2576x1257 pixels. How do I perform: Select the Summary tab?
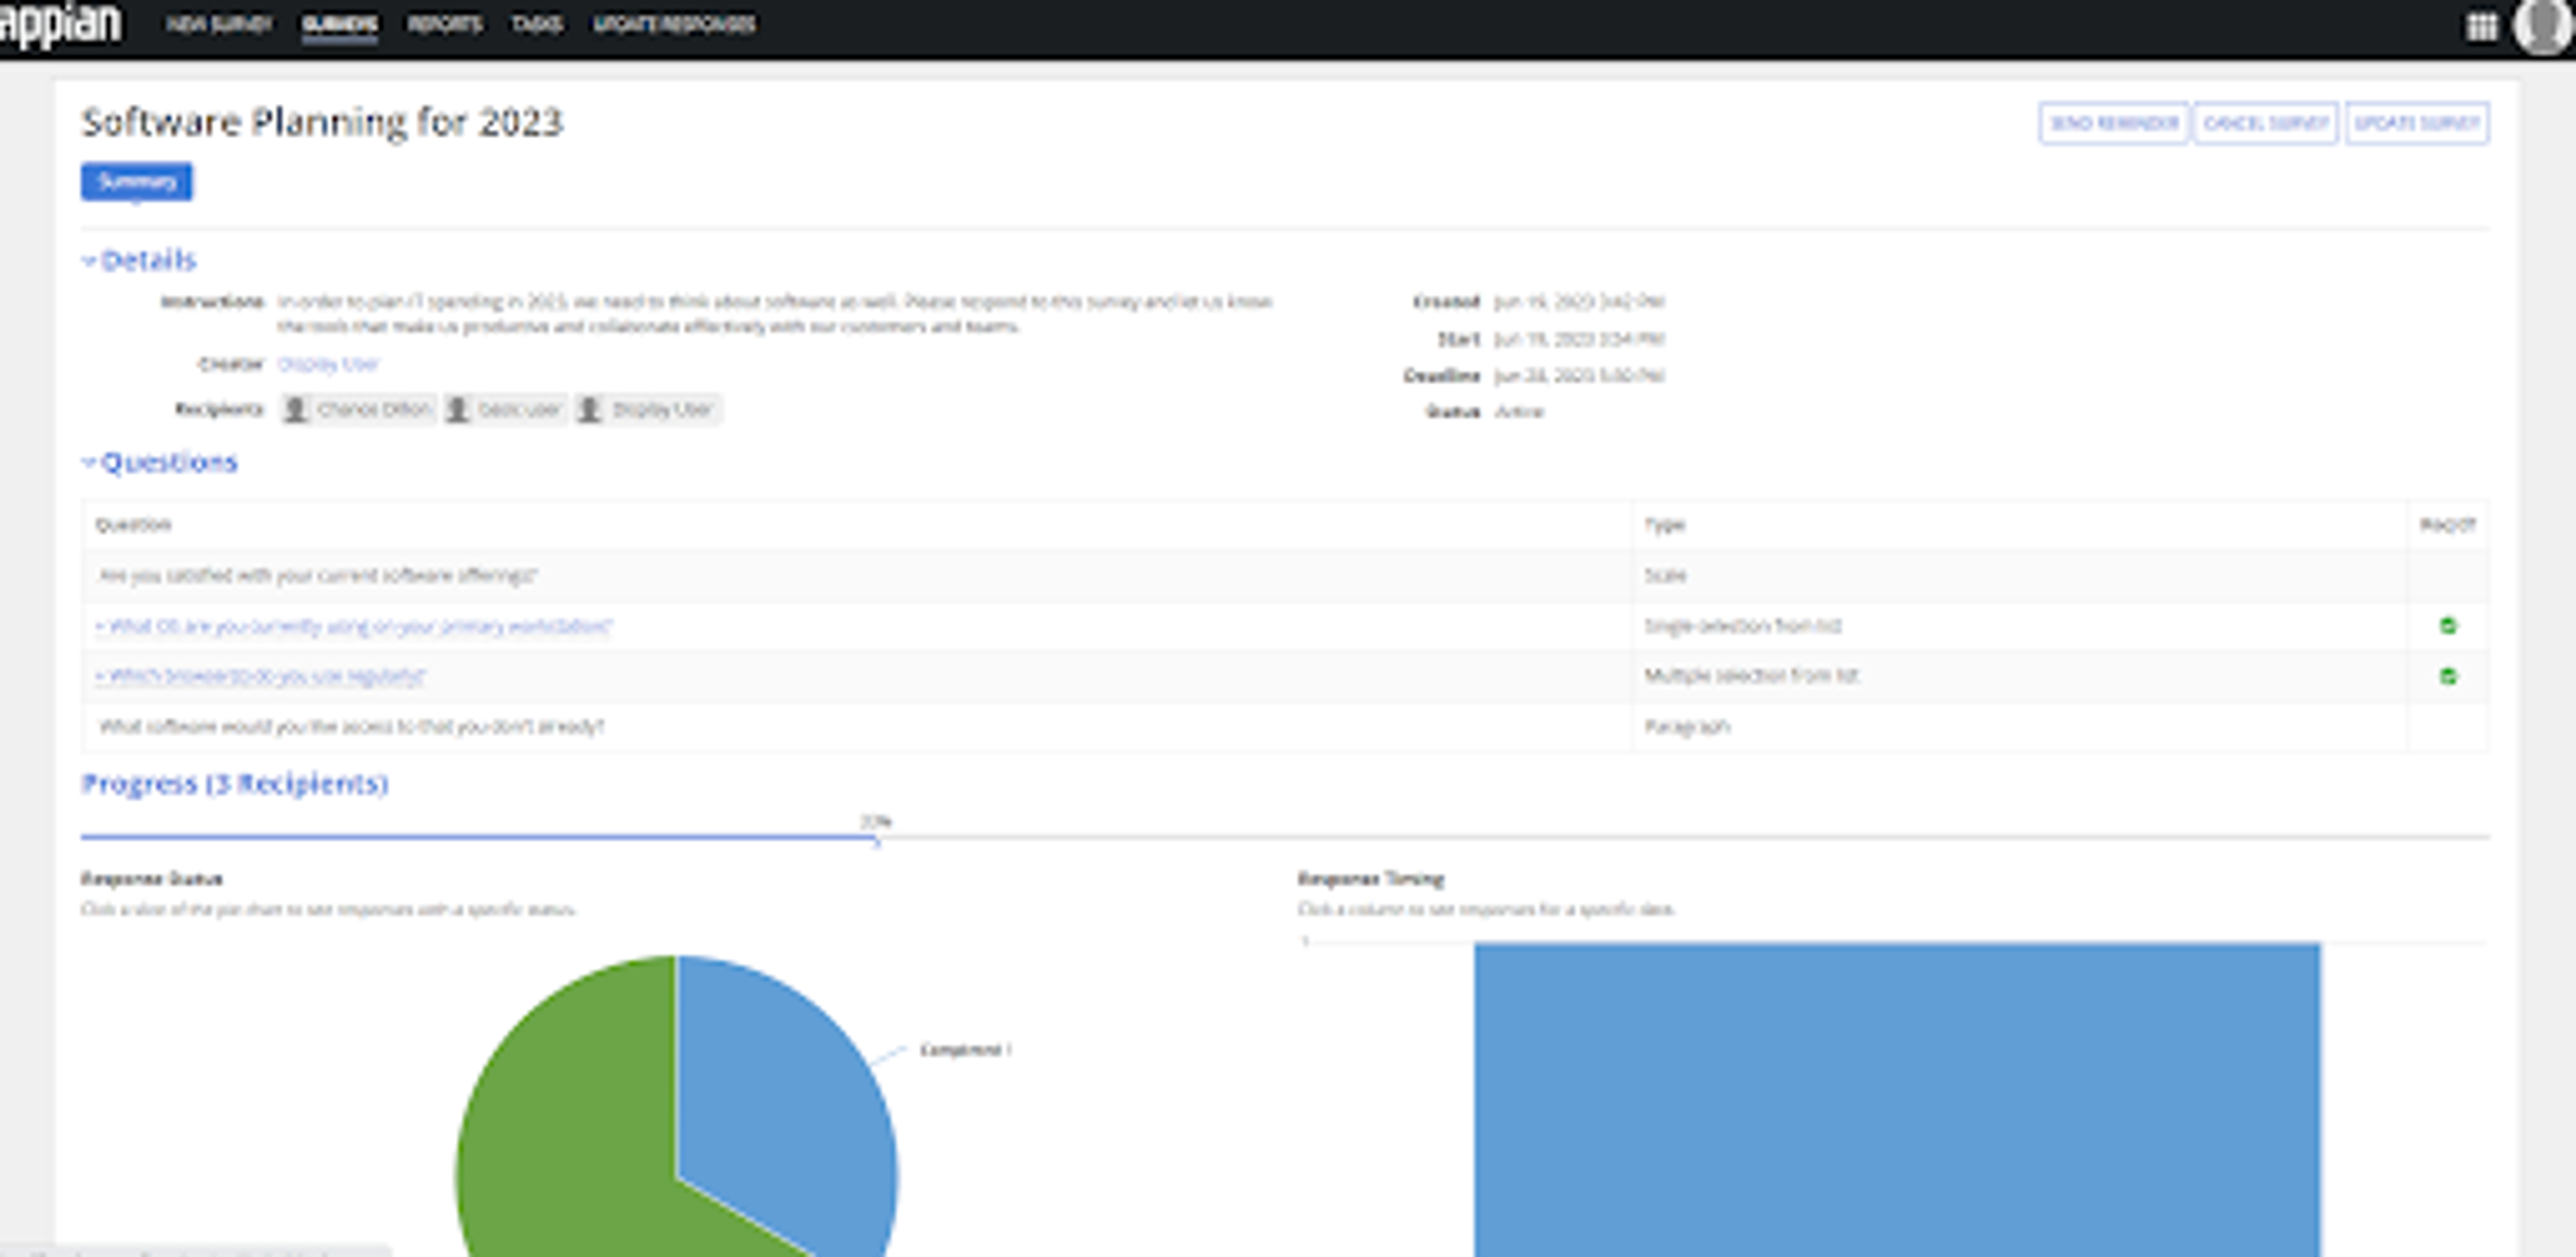coord(137,182)
